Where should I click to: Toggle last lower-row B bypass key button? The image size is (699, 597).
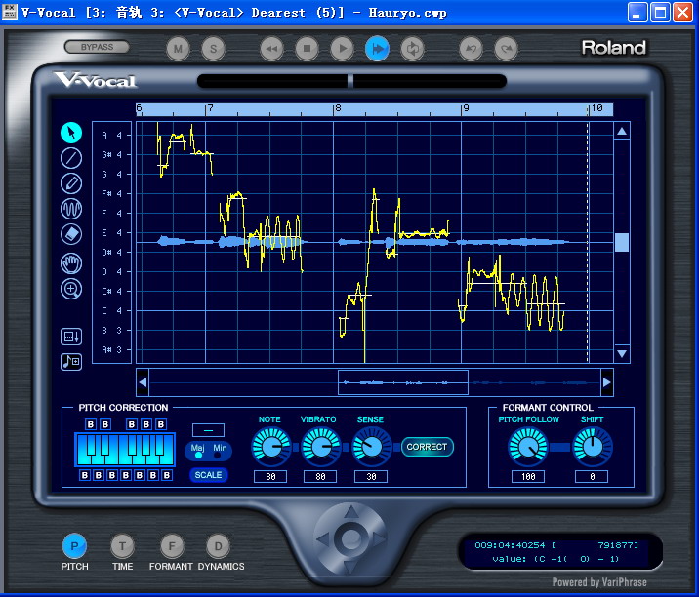pyautogui.click(x=167, y=475)
